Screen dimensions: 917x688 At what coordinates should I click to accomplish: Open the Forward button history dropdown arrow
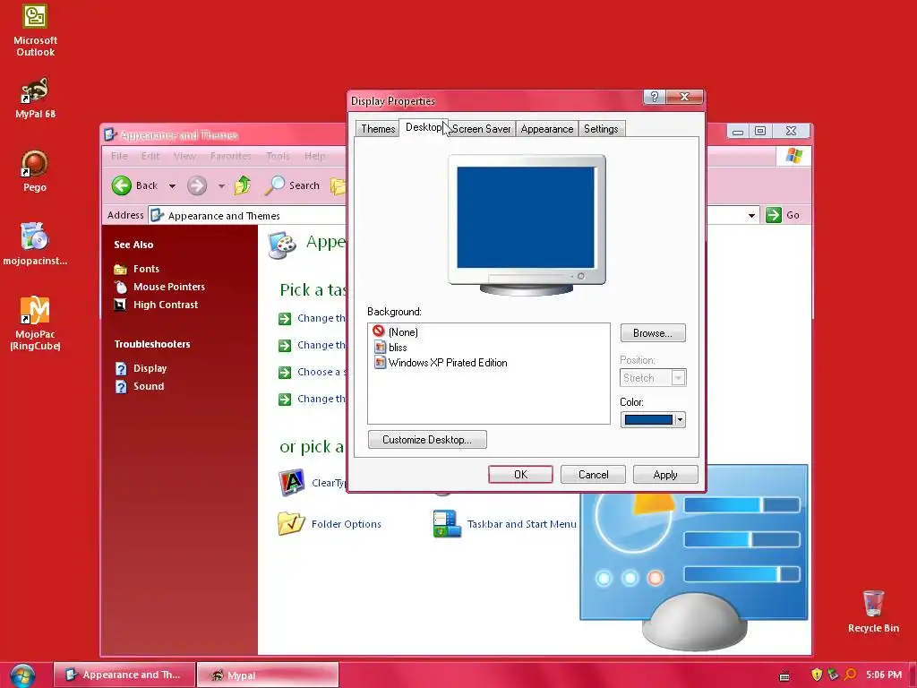click(x=221, y=186)
